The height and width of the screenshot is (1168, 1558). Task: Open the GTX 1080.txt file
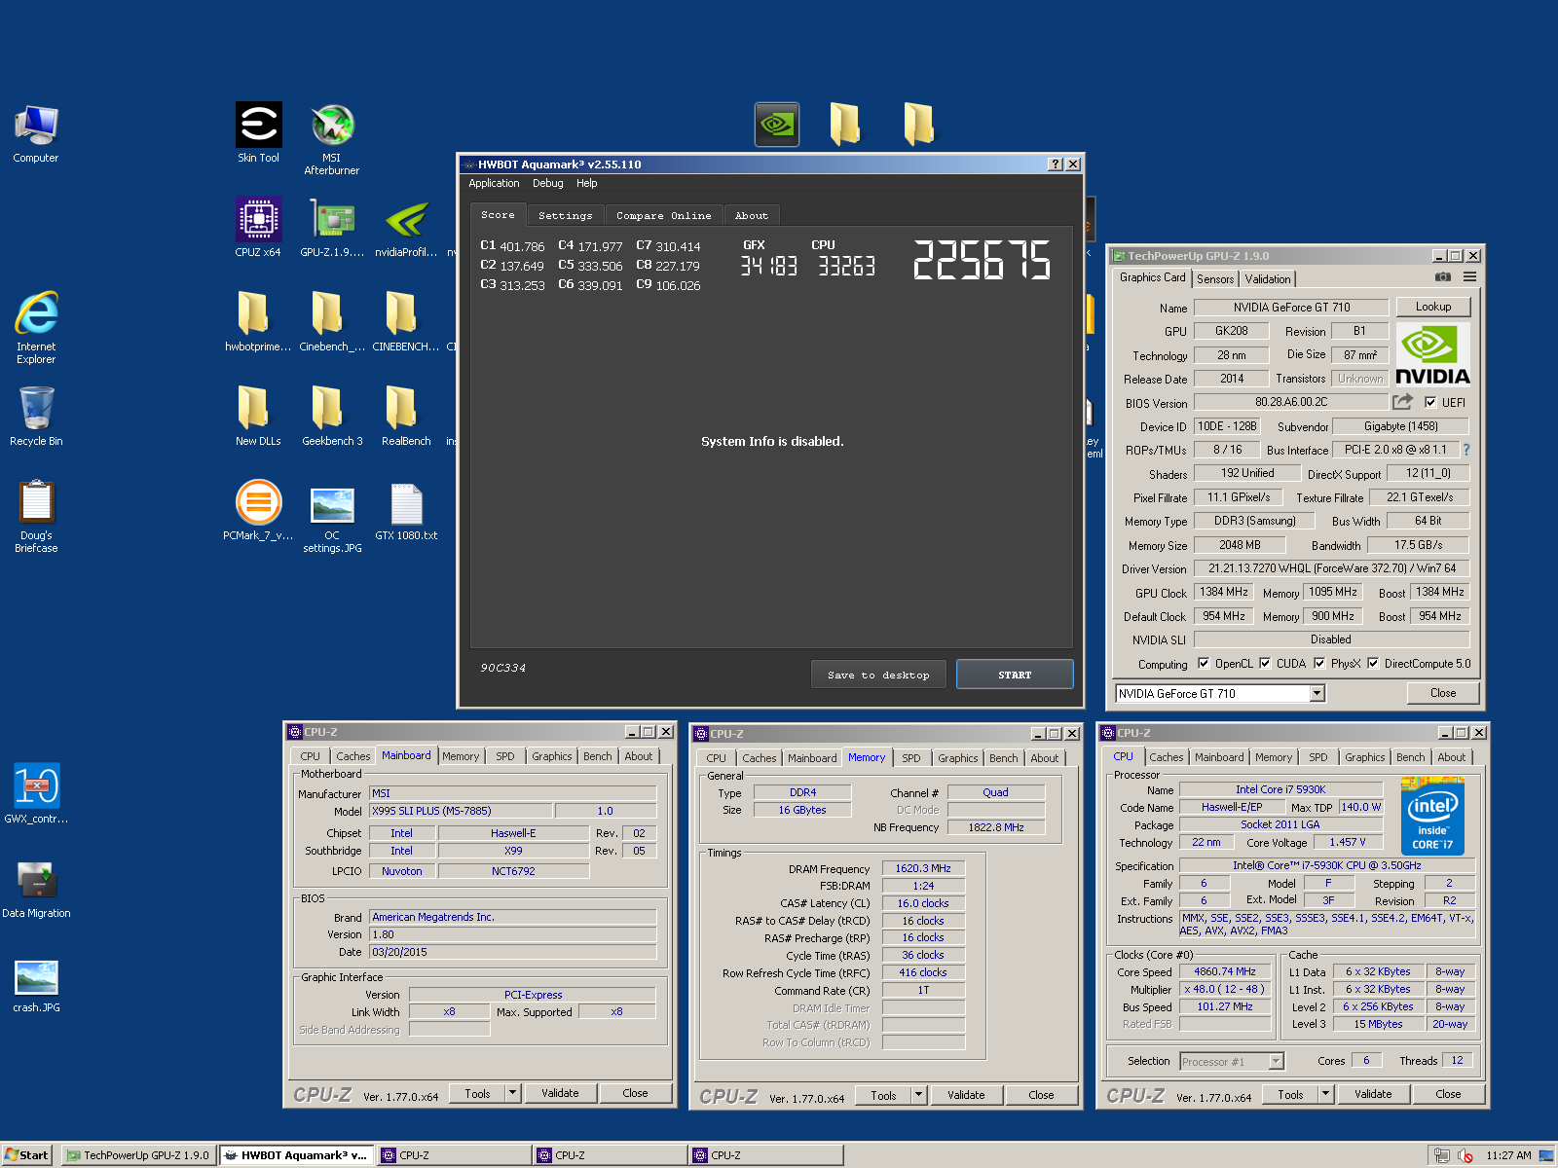[x=406, y=510]
